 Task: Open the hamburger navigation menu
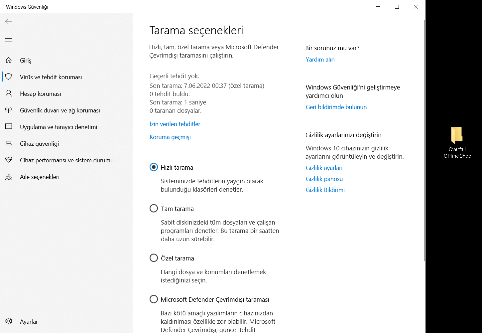[8, 40]
